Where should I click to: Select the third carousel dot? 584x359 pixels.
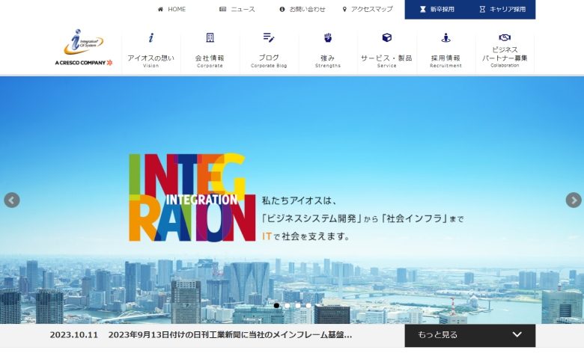298,305
